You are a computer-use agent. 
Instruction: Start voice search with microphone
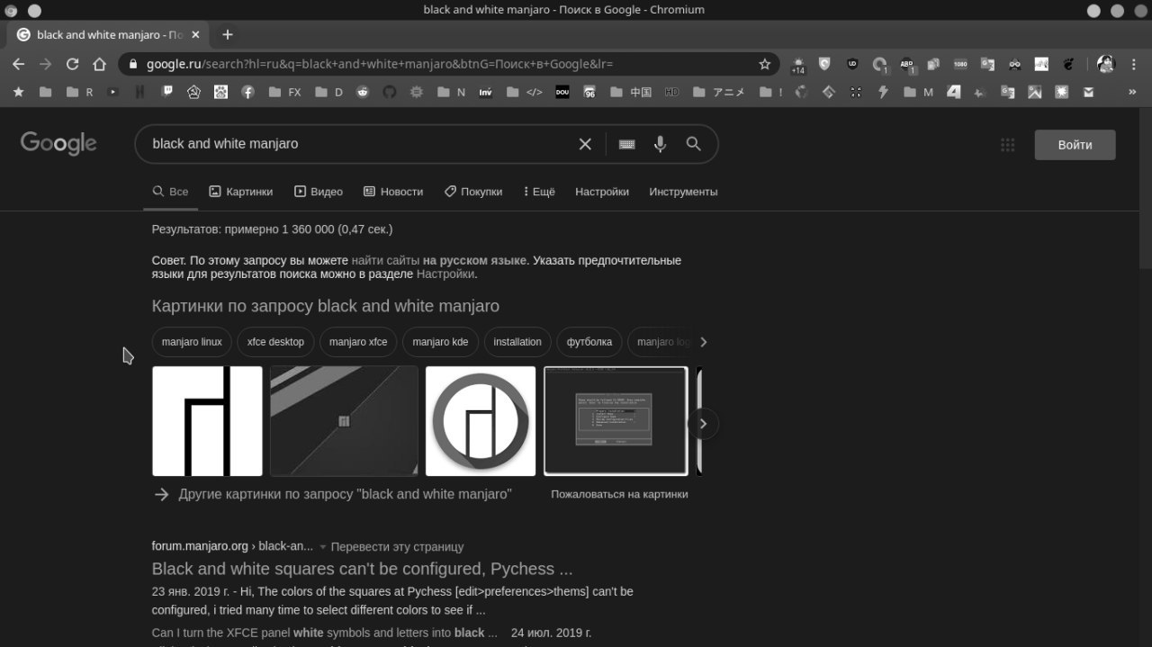[x=661, y=144]
